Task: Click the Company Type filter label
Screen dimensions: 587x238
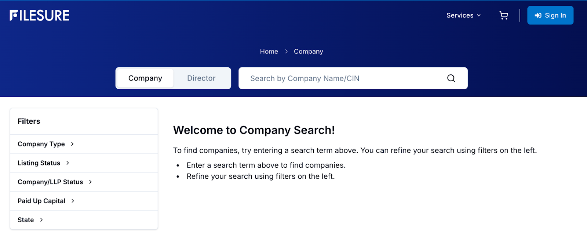Action: click(41, 144)
